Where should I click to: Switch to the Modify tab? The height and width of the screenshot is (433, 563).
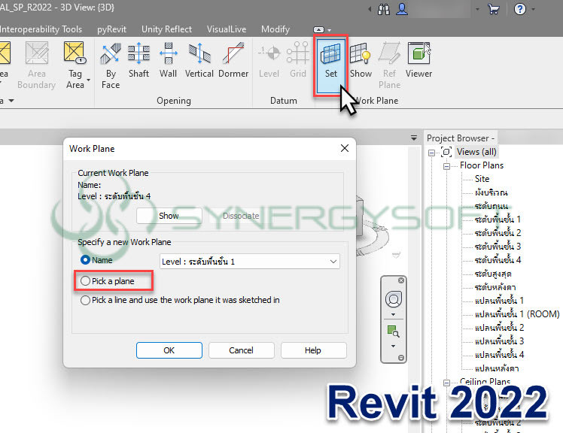coord(275,29)
